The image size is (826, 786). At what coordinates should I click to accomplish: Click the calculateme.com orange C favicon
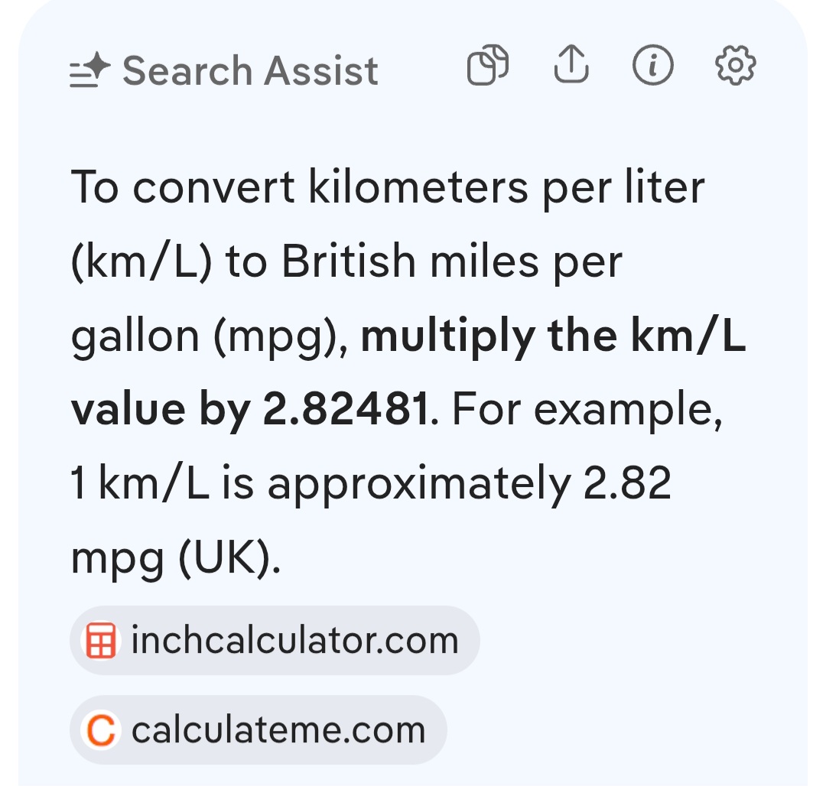(101, 729)
